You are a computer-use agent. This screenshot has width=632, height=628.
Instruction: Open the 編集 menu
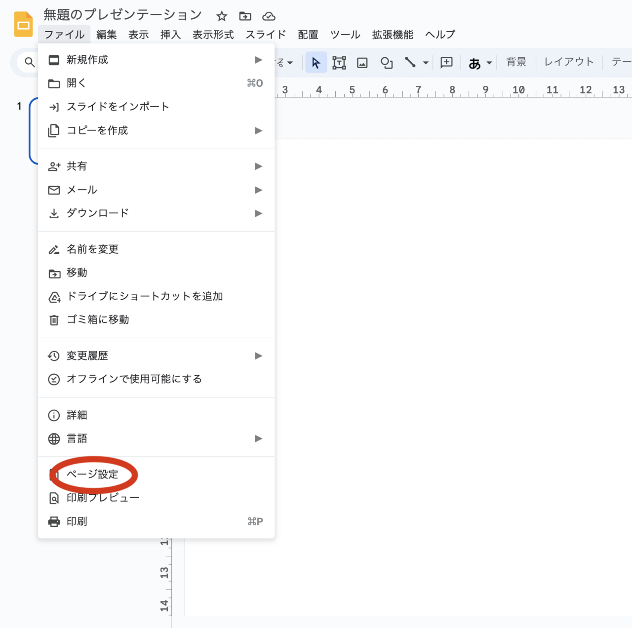click(106, 35)
